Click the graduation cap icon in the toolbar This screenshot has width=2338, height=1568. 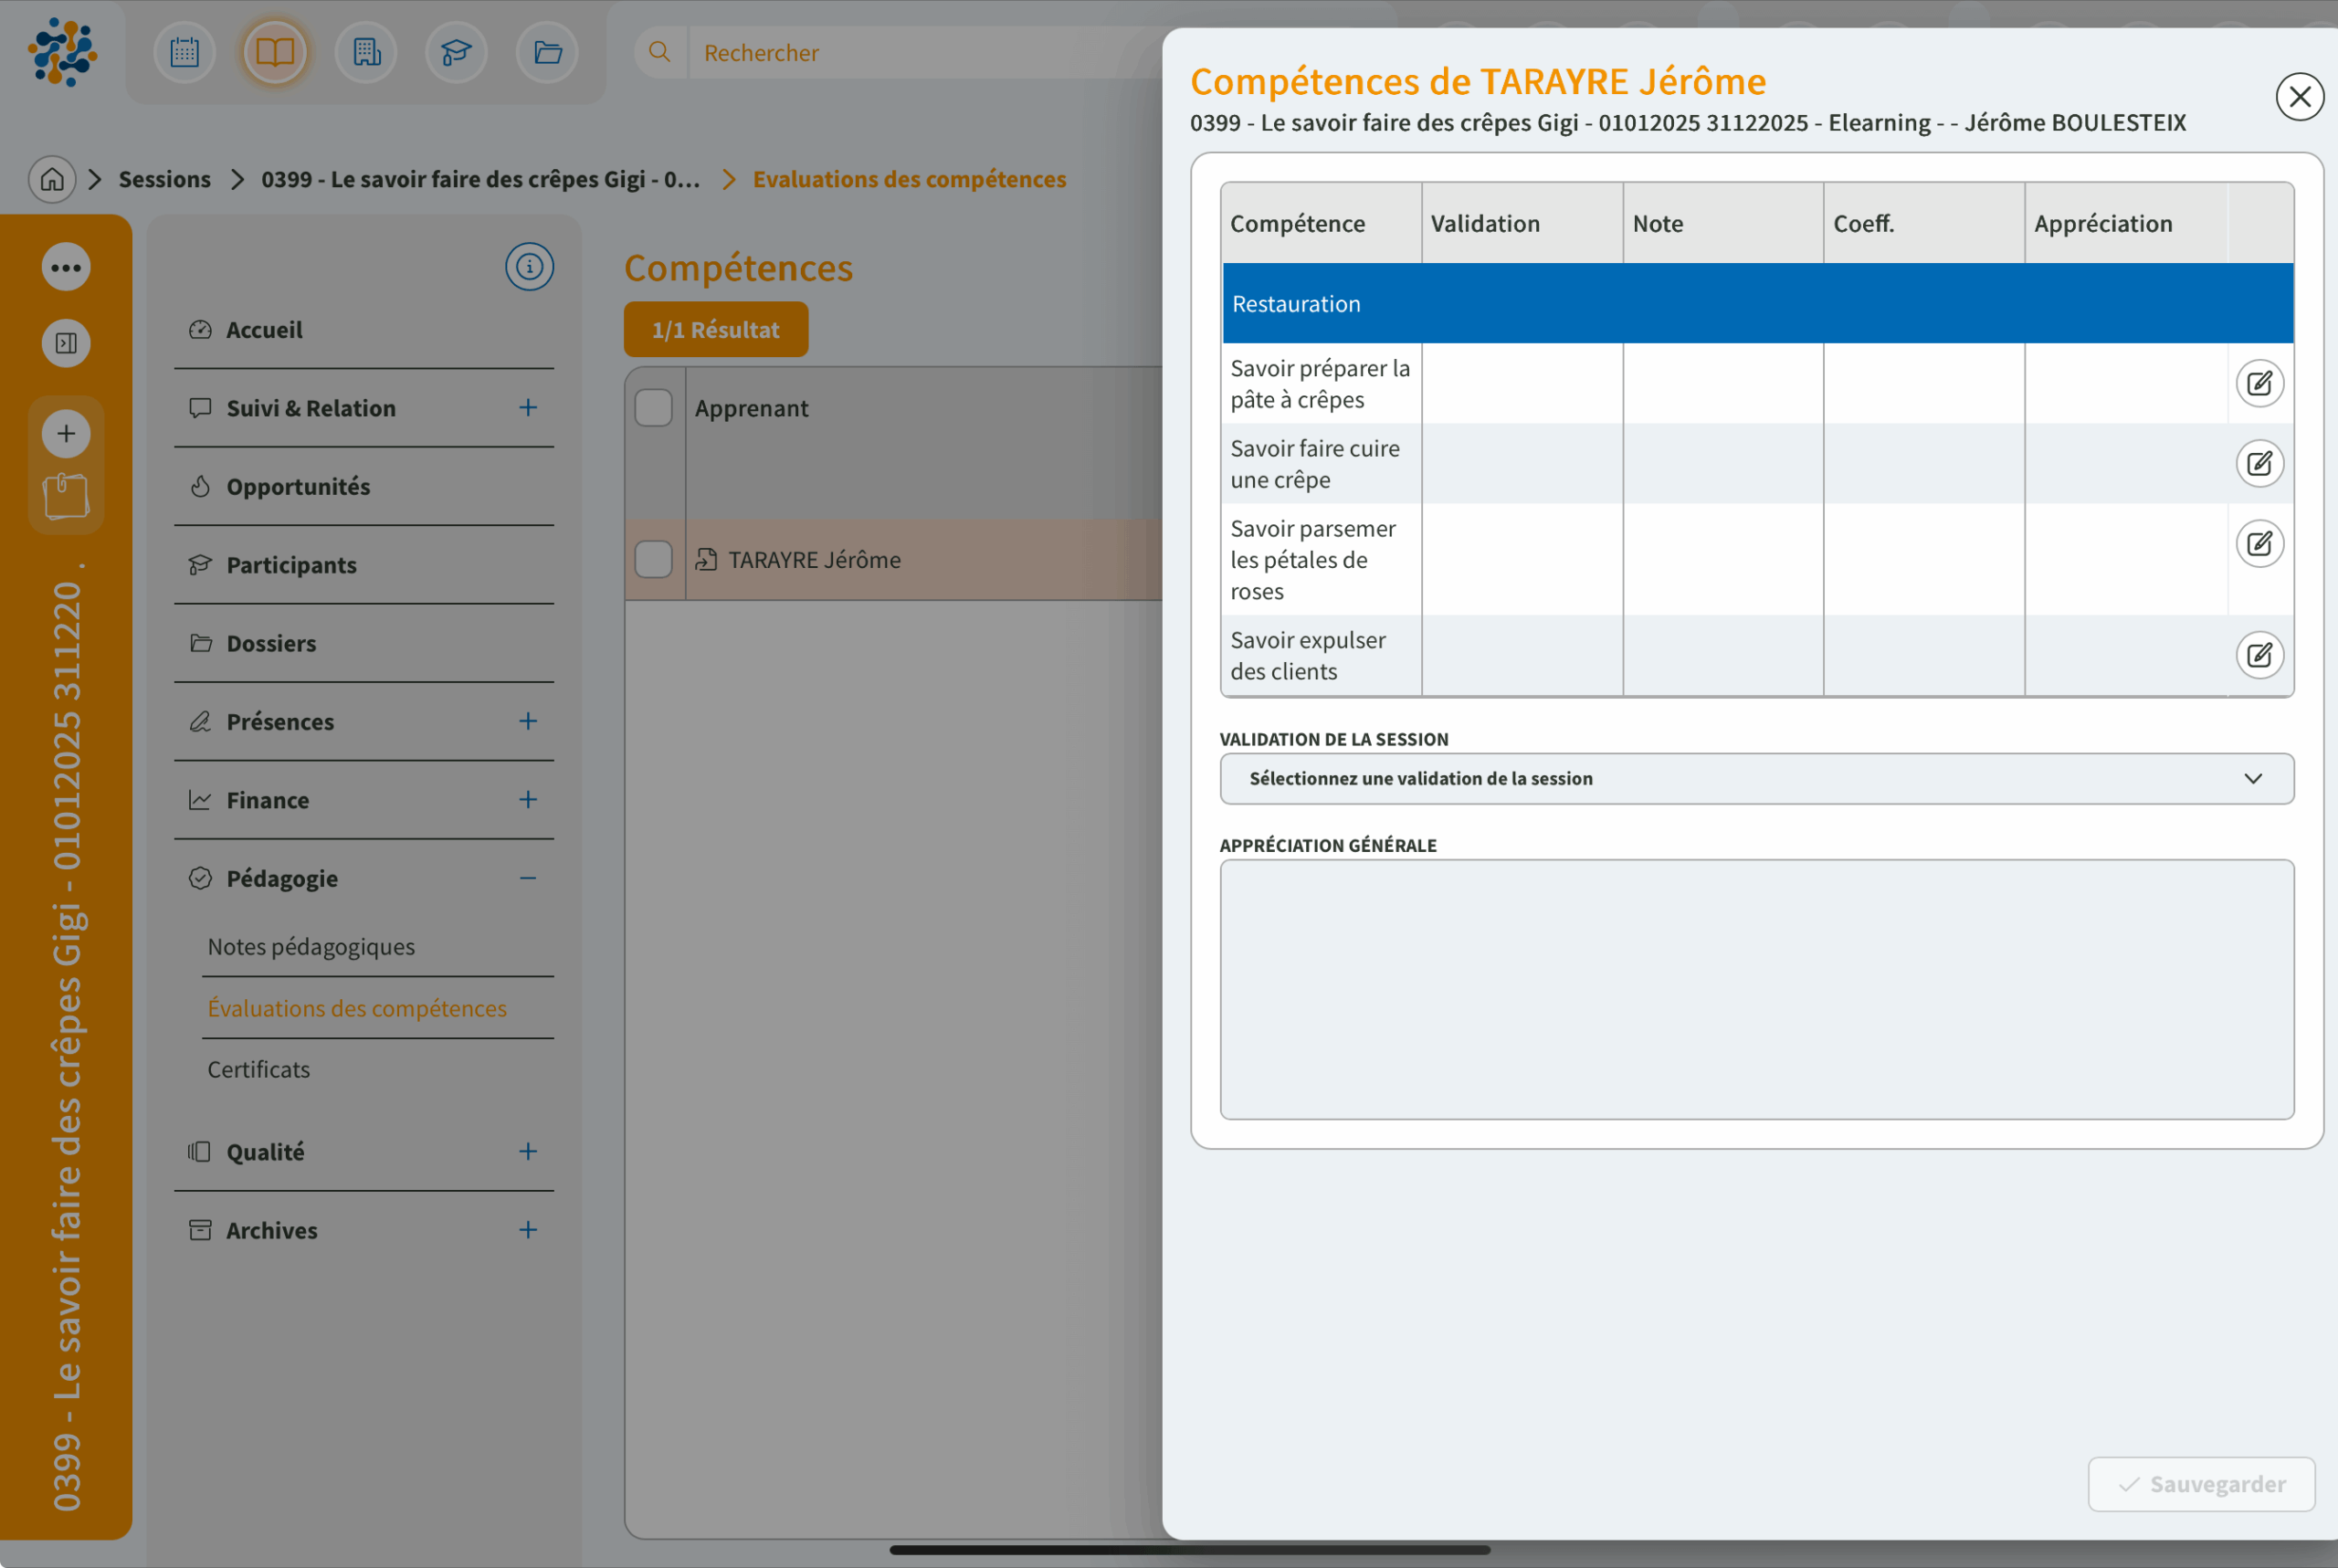click(456, 52)
